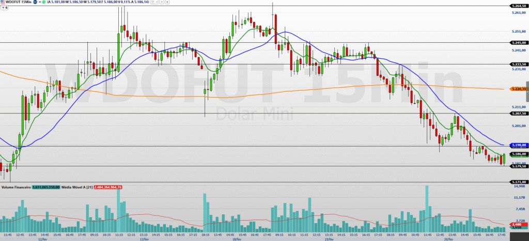The height and width of the screenshot is (241, 529).
Task: Click the blue round icon after 15Min
Action: click(x=35, y=3)
